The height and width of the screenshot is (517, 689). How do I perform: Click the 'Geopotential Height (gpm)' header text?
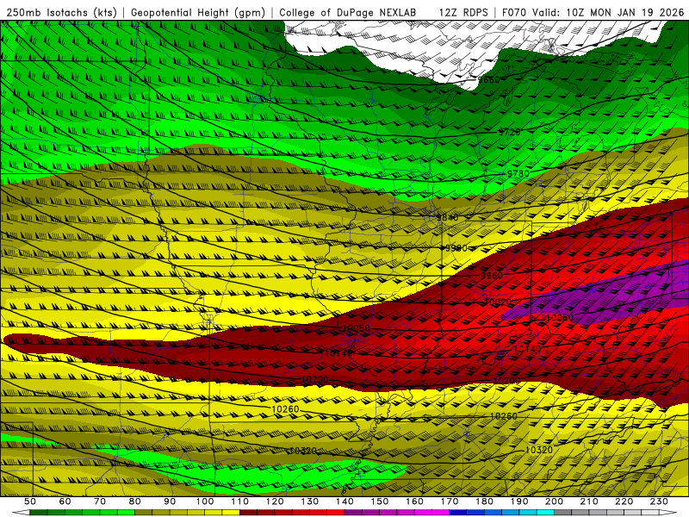198,12
